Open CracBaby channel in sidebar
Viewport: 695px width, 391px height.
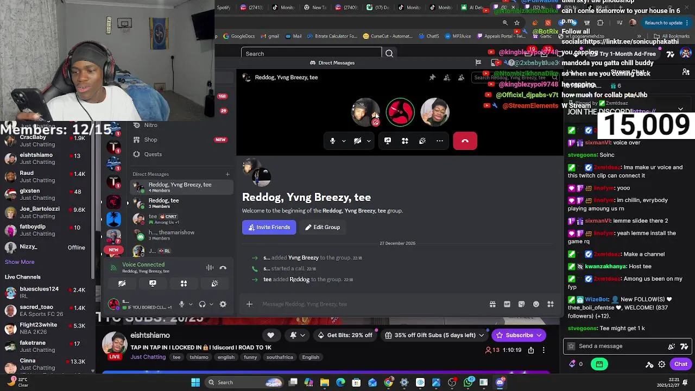coord(45,141)
